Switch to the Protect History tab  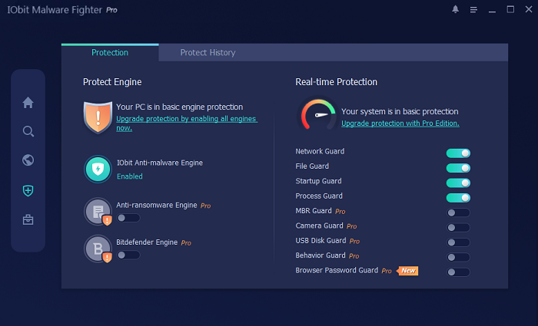[x=208, y=53]
